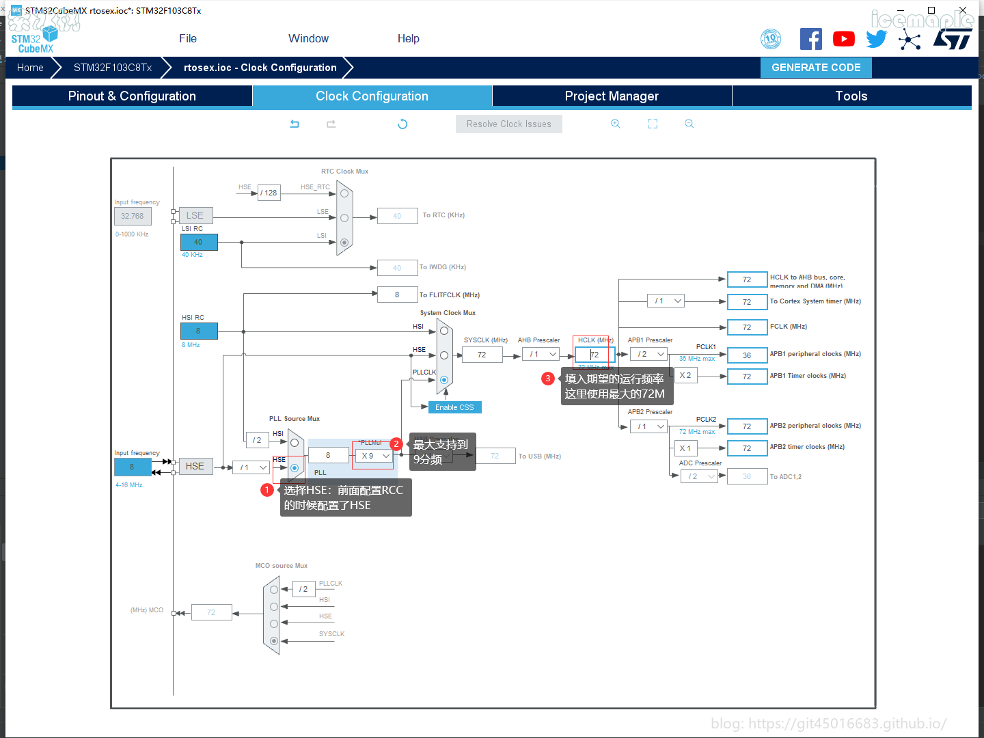The image size is (984, 738).
Task: Click the zoom in magnifier icon
Action: coord(616,124)
